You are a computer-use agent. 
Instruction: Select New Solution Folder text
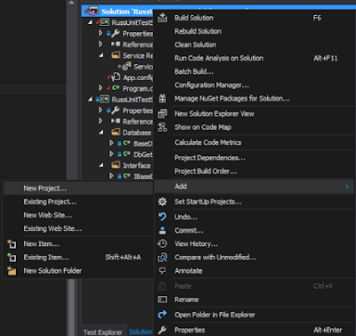[53, 271]
